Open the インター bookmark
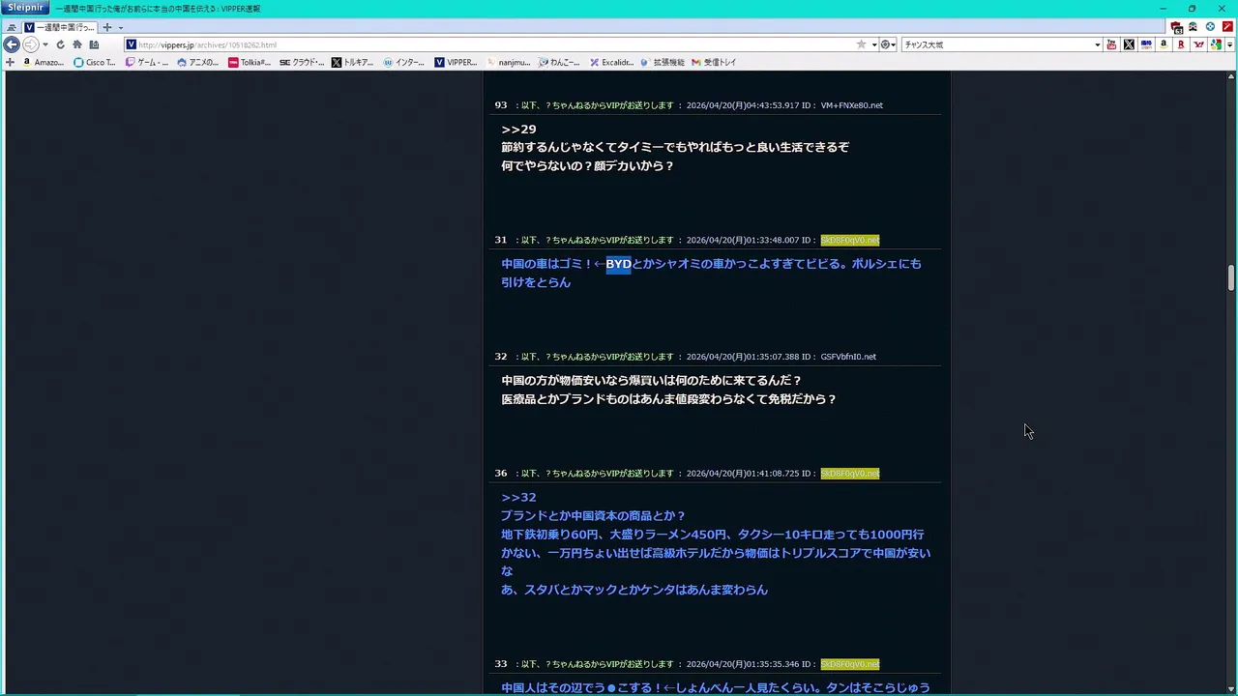The image size is (1238, 696). click(x=404, y=62)
